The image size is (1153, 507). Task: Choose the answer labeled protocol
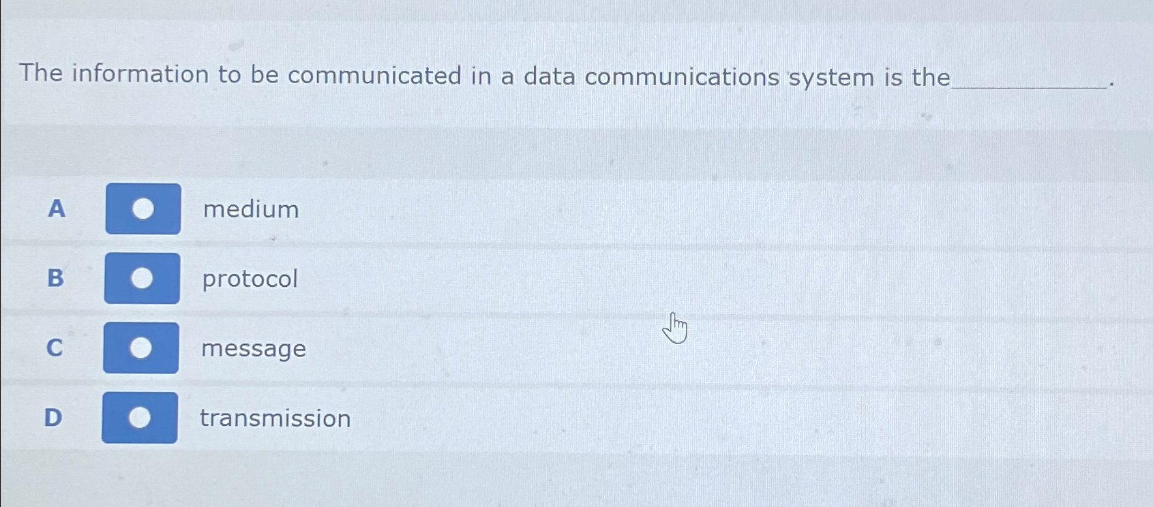point(250,279)
